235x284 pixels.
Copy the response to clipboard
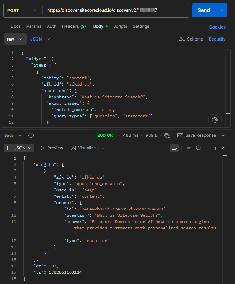213,148
